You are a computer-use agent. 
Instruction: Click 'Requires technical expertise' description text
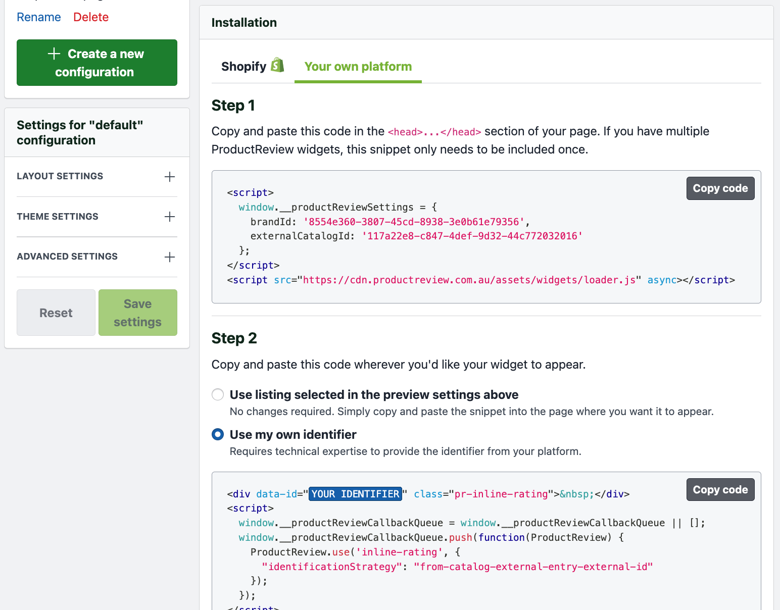click(x=406, y=451)
